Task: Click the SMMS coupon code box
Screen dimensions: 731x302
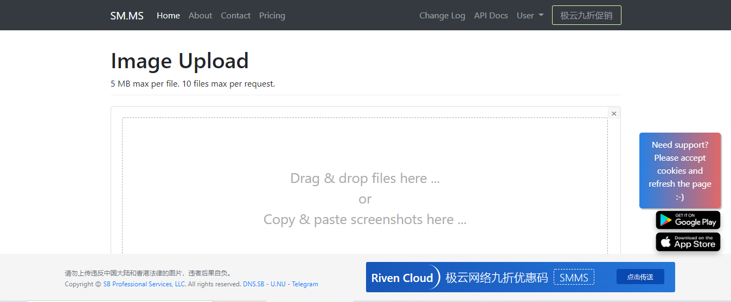Action: tap(574, 278)
